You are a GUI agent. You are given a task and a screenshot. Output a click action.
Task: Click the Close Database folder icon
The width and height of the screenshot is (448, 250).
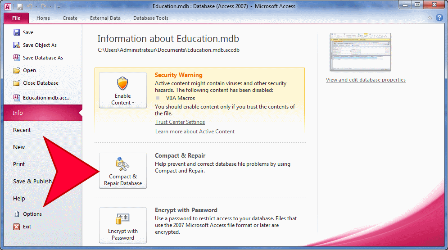tap(17, 83)
